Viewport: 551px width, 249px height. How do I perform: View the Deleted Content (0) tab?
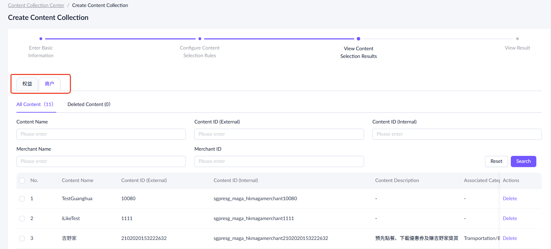[x=89, y=104]
